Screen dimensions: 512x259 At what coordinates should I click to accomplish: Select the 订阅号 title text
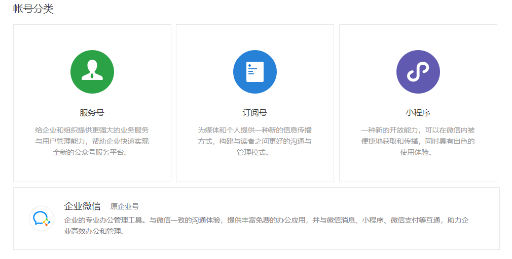click(x=254, y=113)
